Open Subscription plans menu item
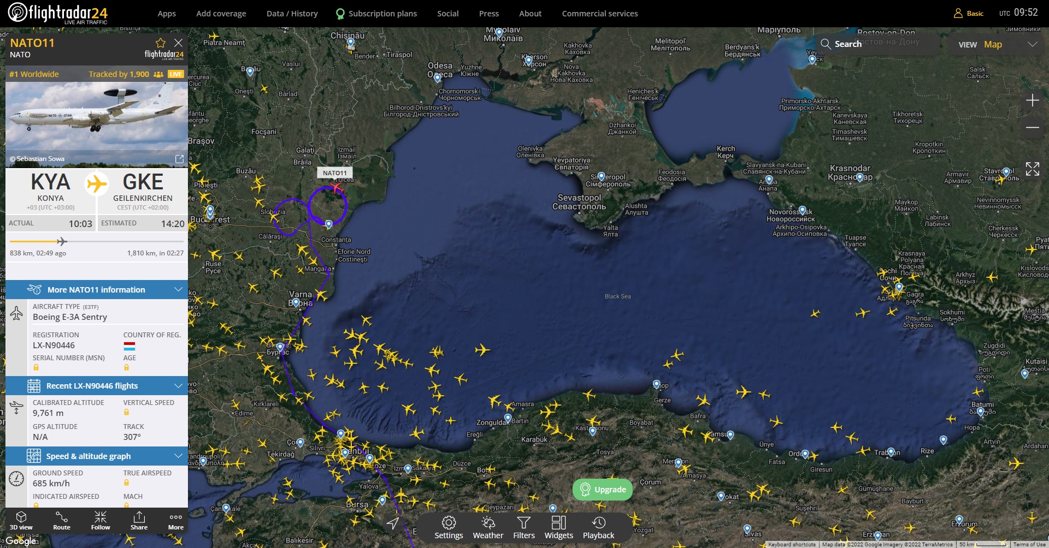Viewport: 1049px width, 548px height. [x=382, y=14]
